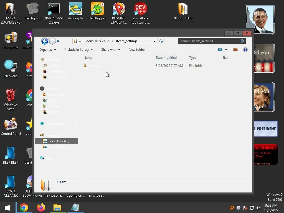284x213 pixels.
Task: Select 2PACALYPSE 2.3.exe desktop shortcut
Action: click(x=54, y=14)
